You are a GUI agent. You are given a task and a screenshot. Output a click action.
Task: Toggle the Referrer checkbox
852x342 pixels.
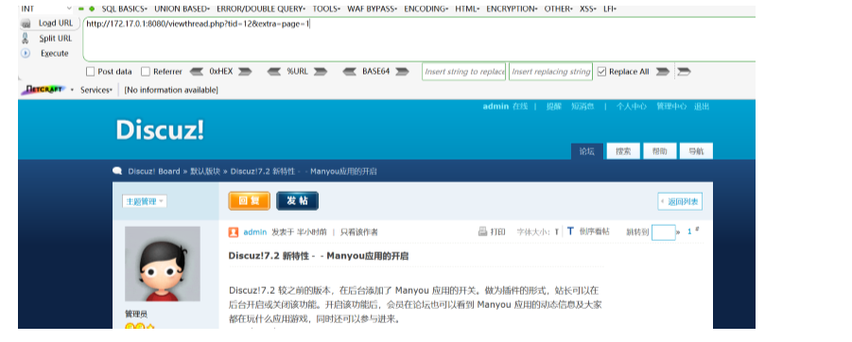(x=146, y=72)
